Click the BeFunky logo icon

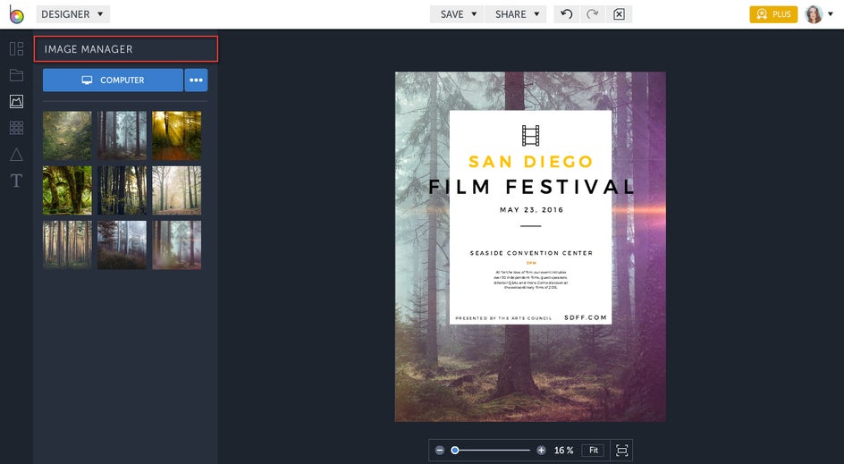16,14
